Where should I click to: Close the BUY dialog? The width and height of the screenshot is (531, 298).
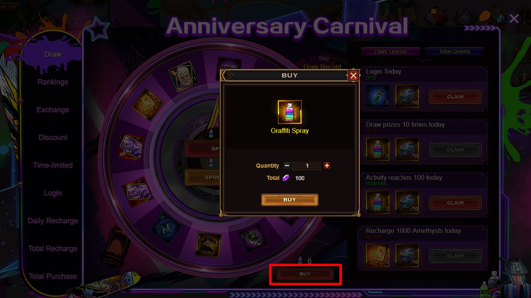tap(353, 76)
